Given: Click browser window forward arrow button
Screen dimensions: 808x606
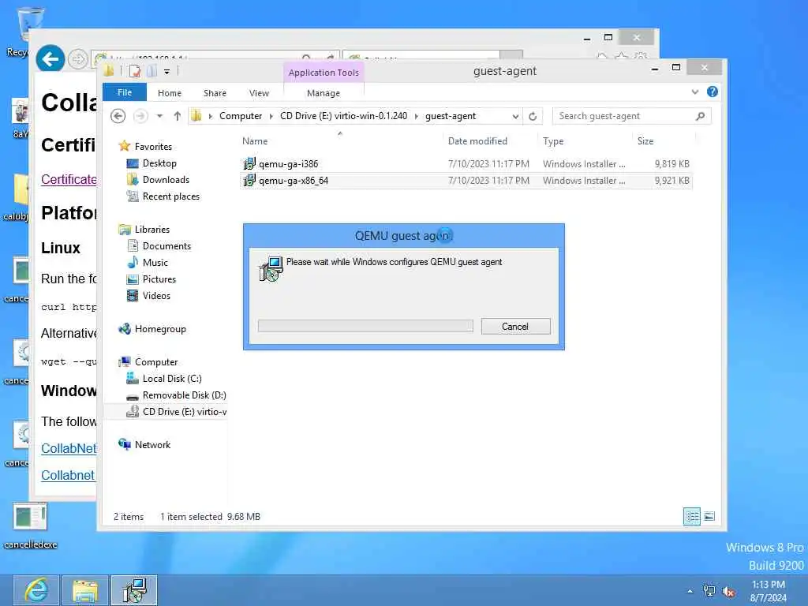Looking at the screenshot, I should tap(78, 59).
